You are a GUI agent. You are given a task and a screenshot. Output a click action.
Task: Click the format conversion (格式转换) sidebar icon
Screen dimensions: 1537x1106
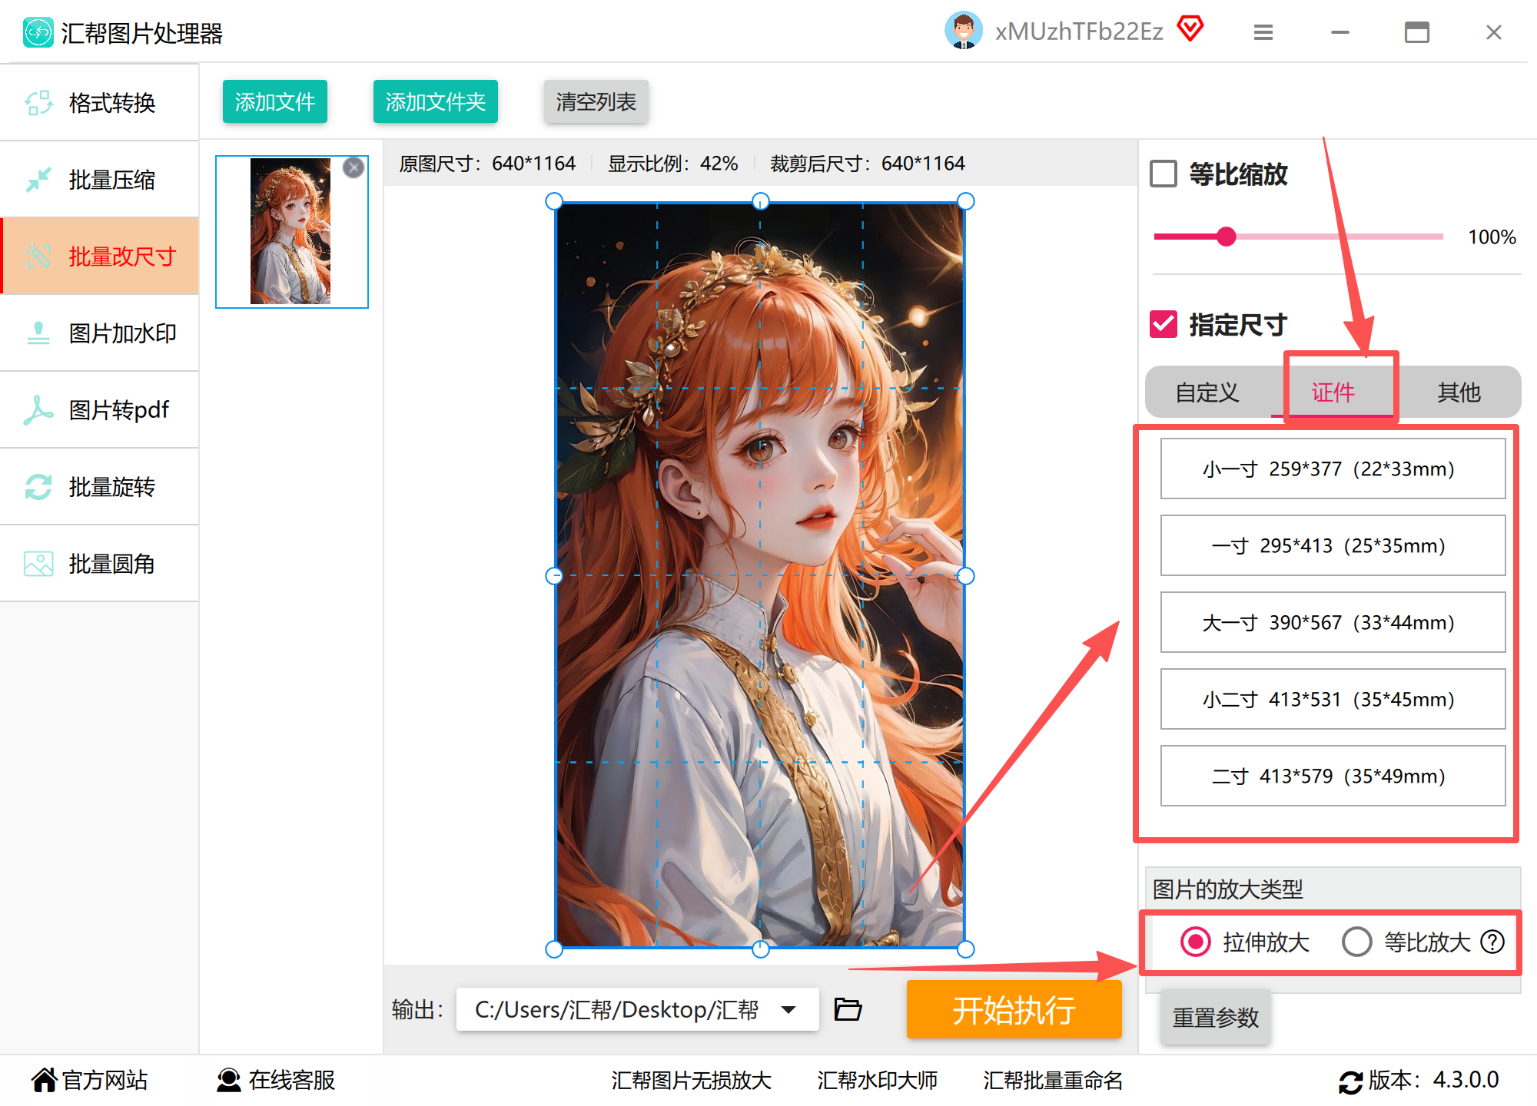[x=38, y=103]
